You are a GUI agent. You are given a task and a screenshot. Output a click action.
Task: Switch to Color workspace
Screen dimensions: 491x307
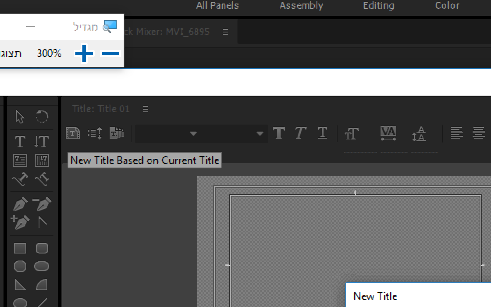coord(447,6)
